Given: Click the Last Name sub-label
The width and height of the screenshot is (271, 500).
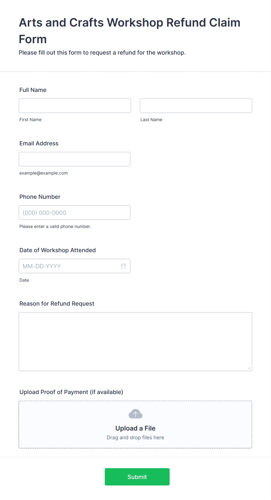Looking at the screenshot, I should (x=152, y=120).
